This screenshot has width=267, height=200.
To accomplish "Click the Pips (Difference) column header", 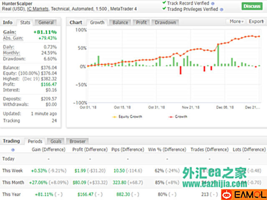I will (128, 150).
